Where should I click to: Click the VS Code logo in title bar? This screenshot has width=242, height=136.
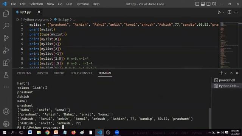click(5, 4)
